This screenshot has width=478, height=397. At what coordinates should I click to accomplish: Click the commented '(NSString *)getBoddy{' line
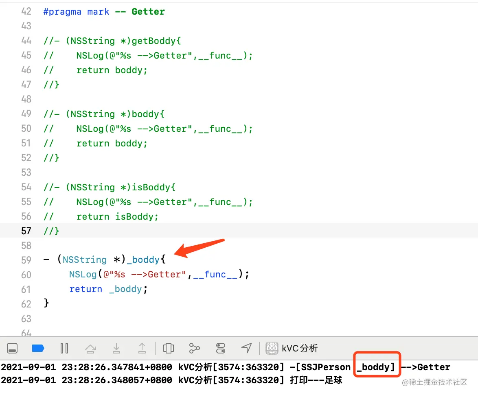click(112, 41)
